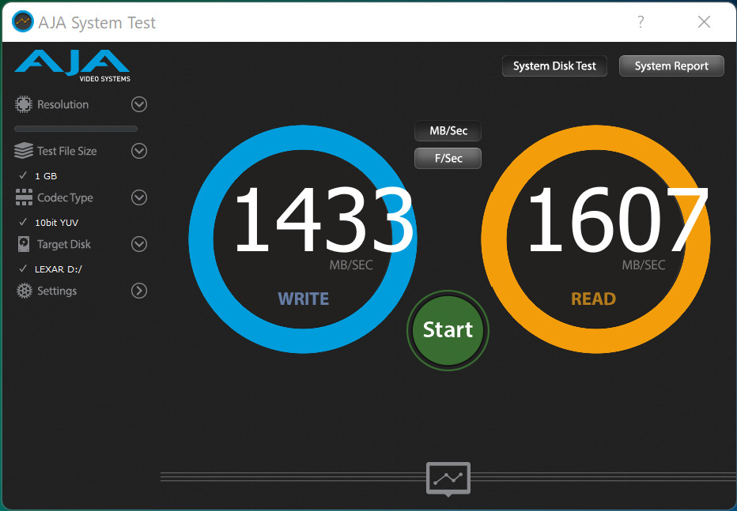Image resolution: width=737 pixels, height=511 pixels.
Task: Open Settings with the right arrow
Action: (x=139, y=291)
